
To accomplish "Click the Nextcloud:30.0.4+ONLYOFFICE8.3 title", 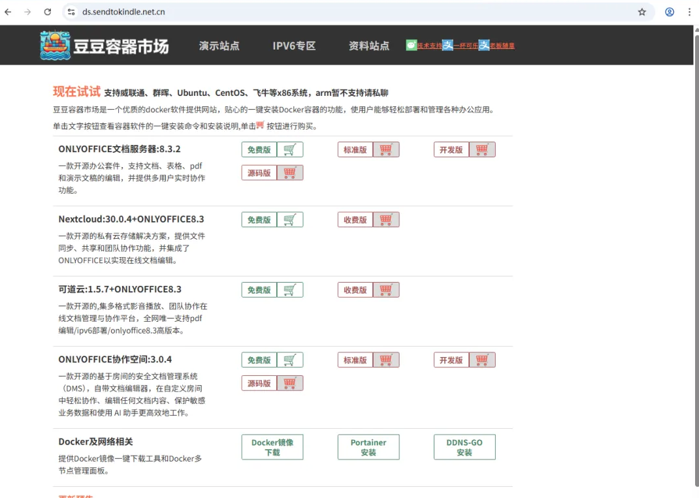I will coord(131,219).
